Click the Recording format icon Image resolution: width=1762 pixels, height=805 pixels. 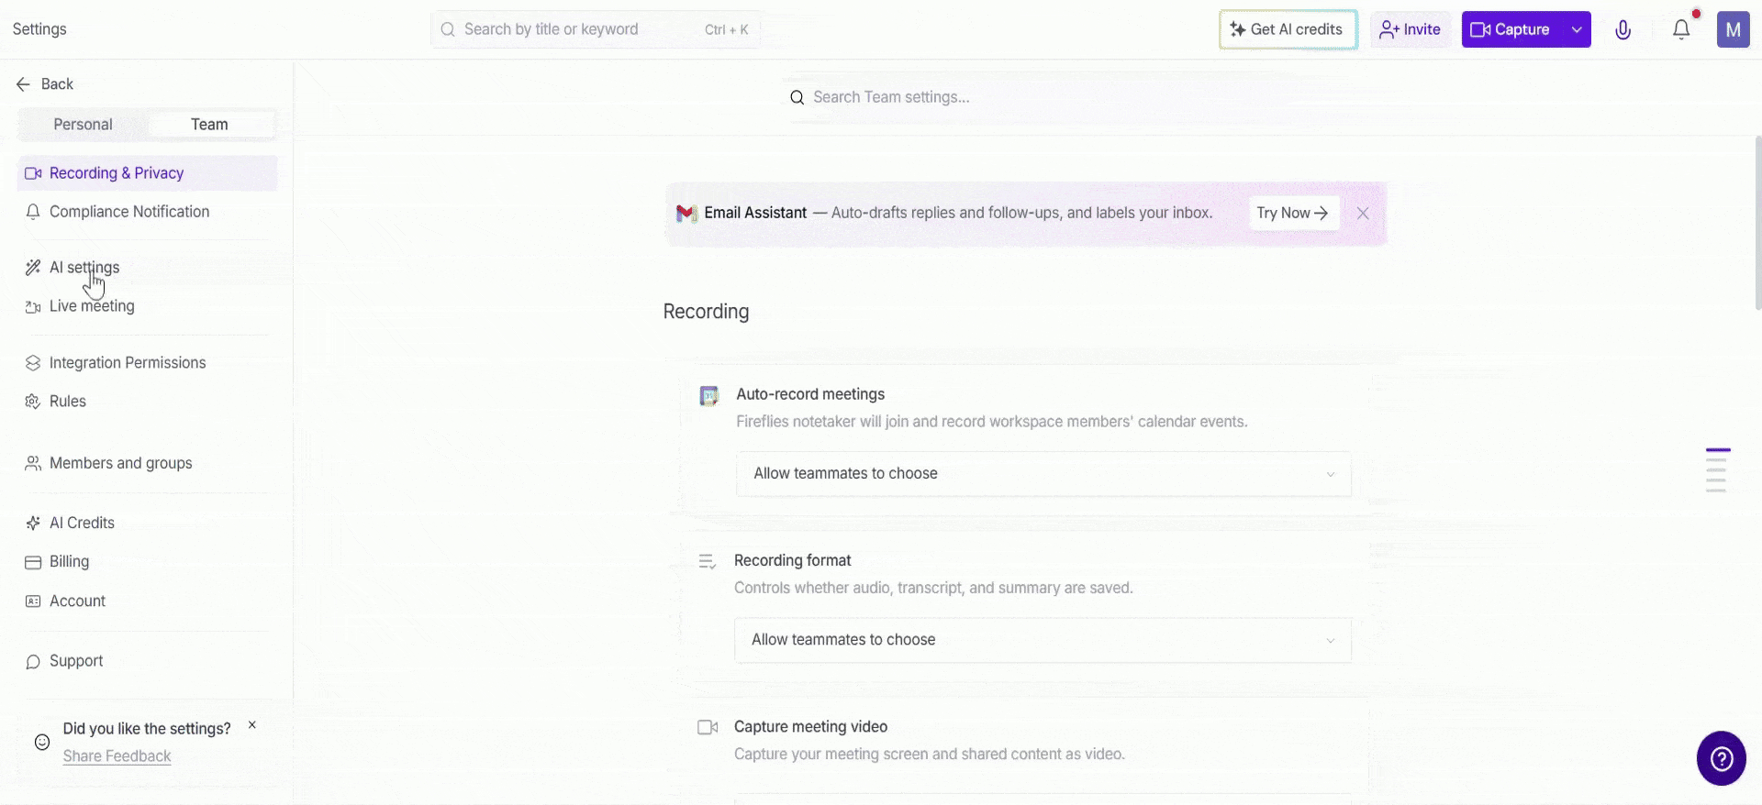coord(708,561)
